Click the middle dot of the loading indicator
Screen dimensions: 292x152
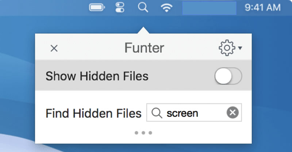coord(143,133)
